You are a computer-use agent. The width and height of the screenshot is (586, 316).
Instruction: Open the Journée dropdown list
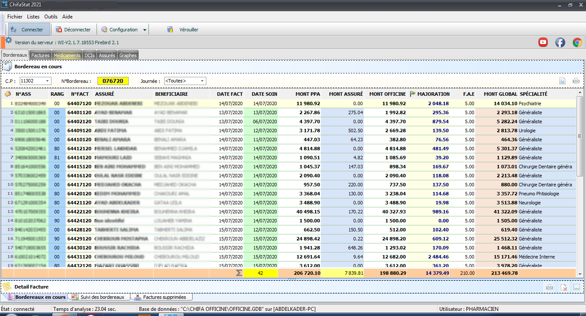pyautogui.click(x=202, y=81)
